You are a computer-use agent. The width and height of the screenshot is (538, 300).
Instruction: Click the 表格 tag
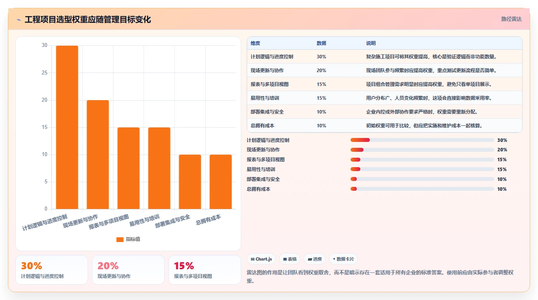(290, 259)
